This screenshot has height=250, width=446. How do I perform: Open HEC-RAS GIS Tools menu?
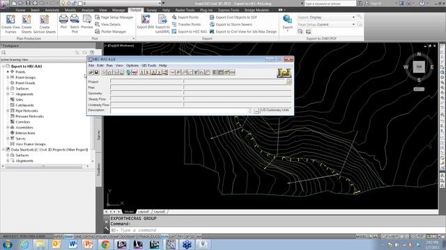coord(149,65)
